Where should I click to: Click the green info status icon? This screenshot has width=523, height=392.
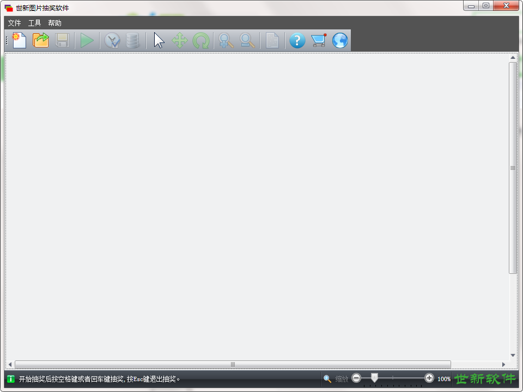tap(11, 379)
